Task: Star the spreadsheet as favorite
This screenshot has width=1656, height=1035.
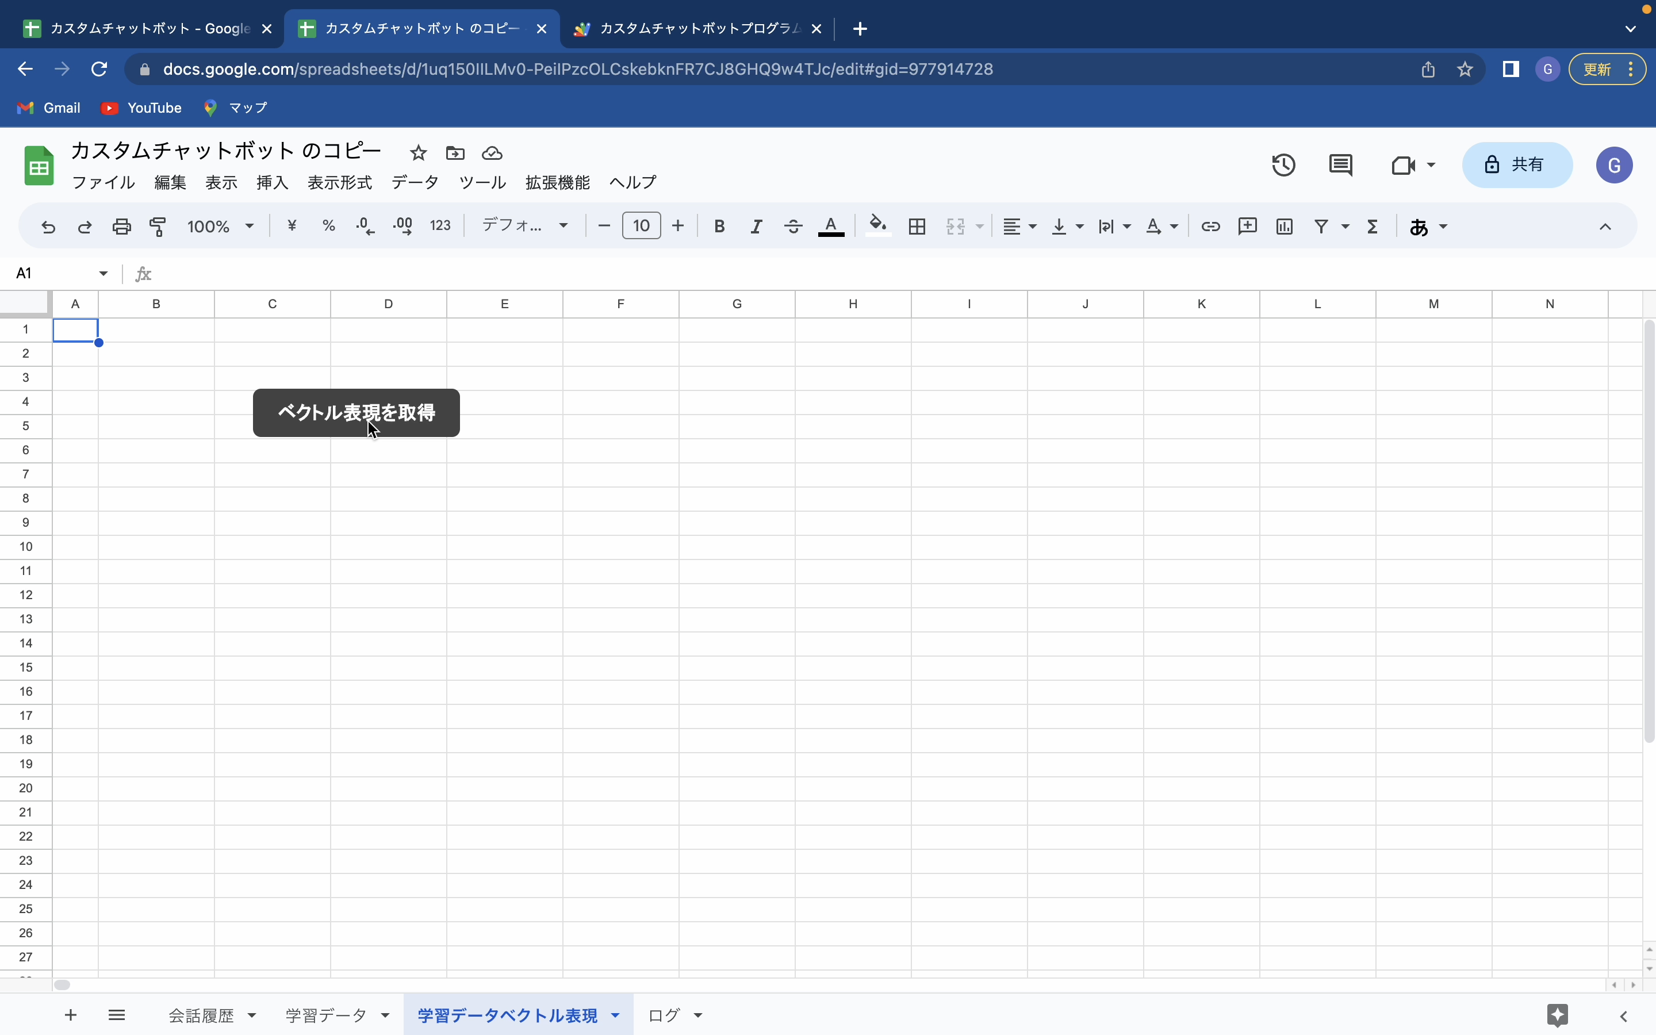Action: (x=417, y=152)
